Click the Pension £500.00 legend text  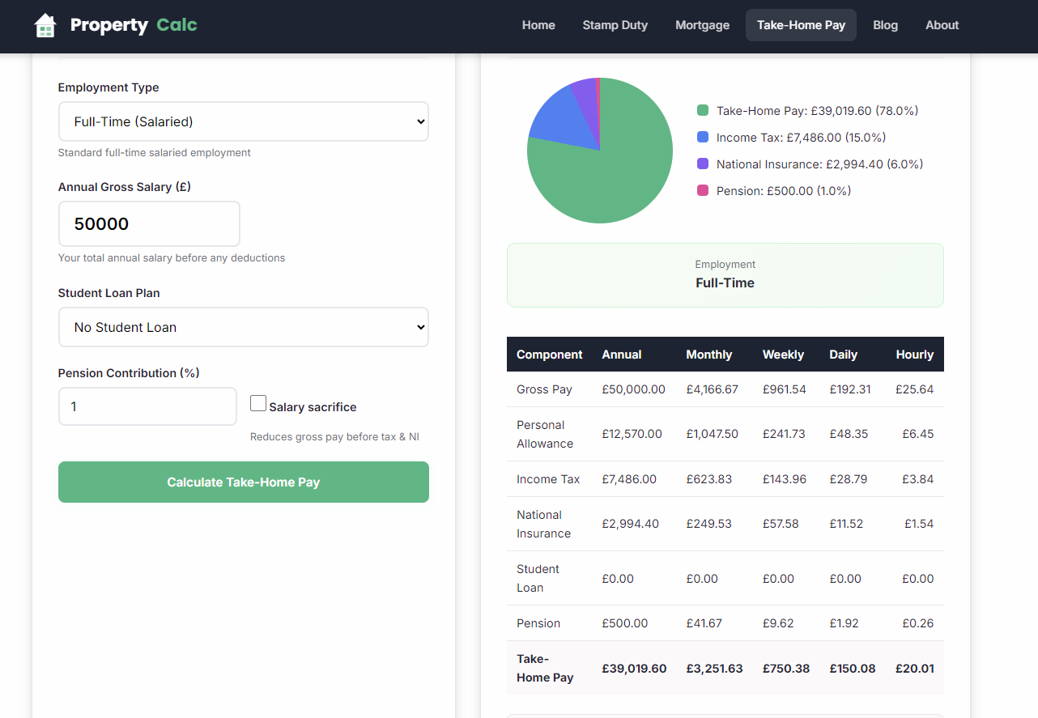(x=784, y=191)
